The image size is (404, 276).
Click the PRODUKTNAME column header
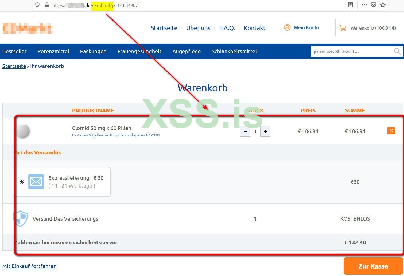click(x=93, y=111)
